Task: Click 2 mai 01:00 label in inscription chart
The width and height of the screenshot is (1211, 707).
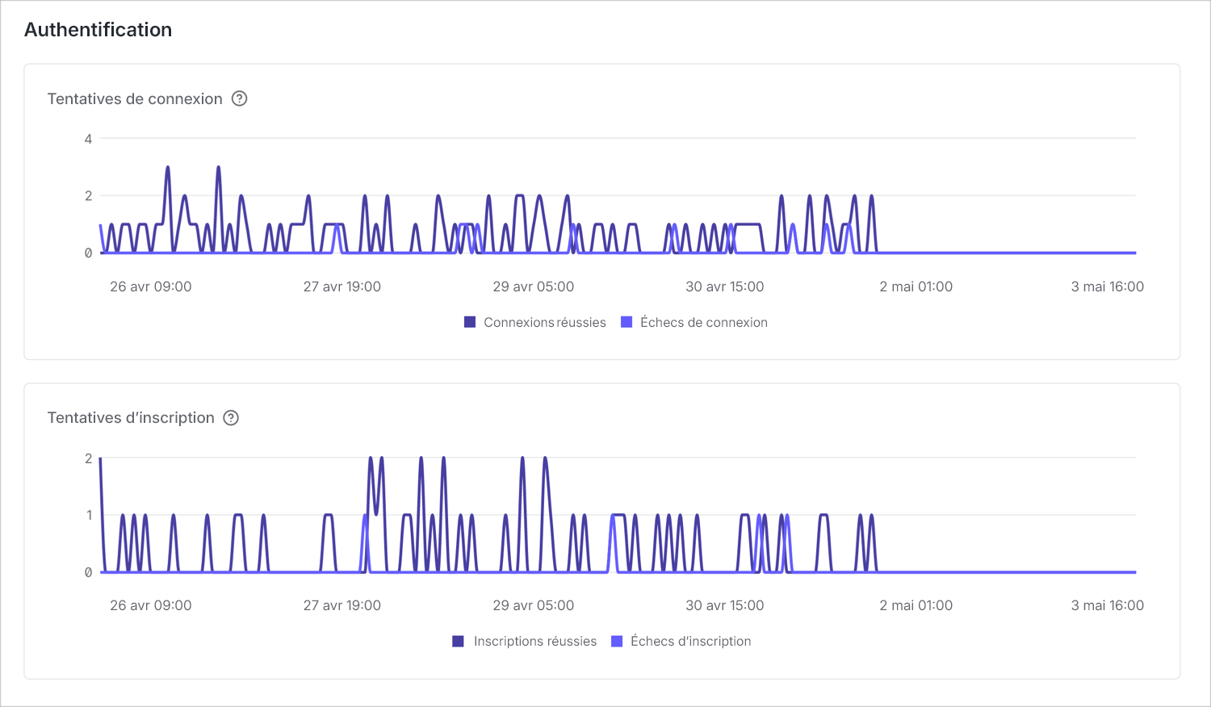Action: [916, 605]
